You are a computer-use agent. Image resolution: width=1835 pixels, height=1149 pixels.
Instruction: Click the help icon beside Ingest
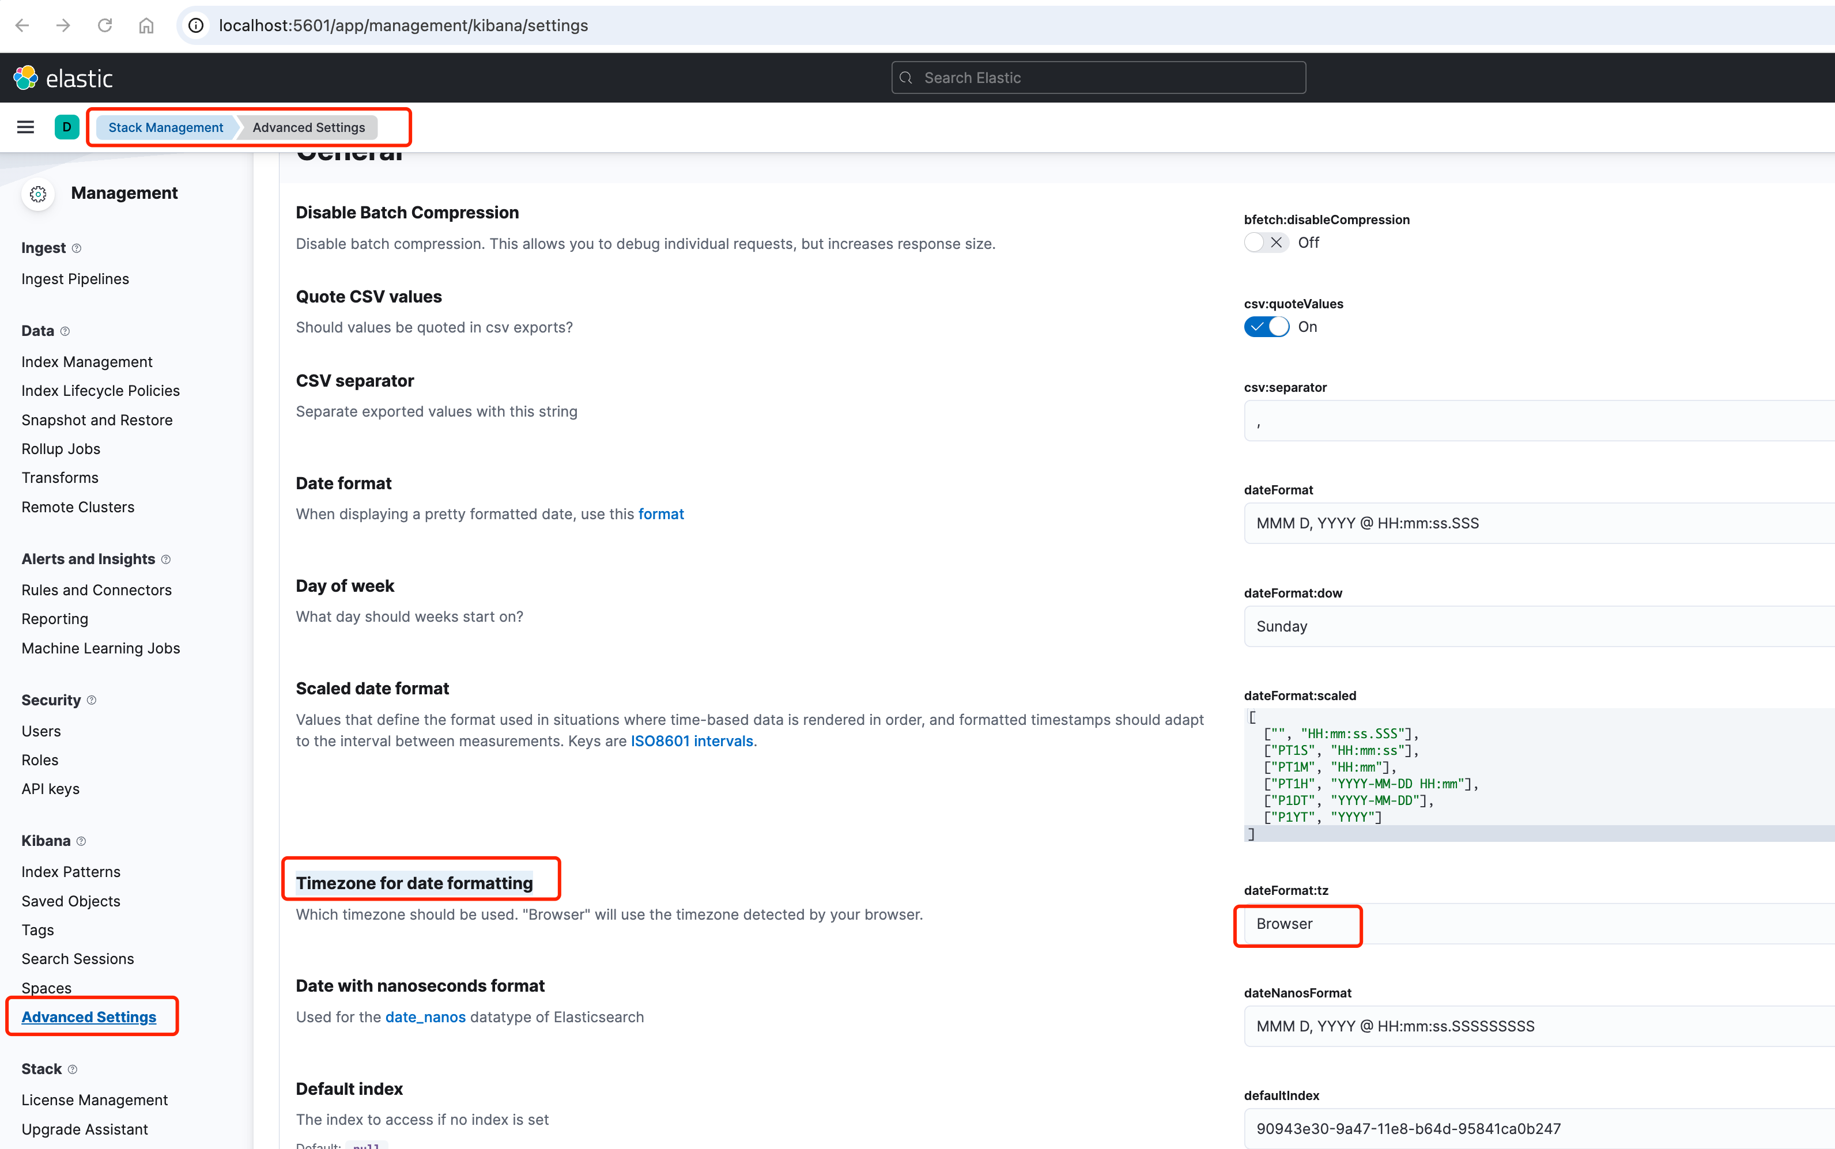[76, 248]
